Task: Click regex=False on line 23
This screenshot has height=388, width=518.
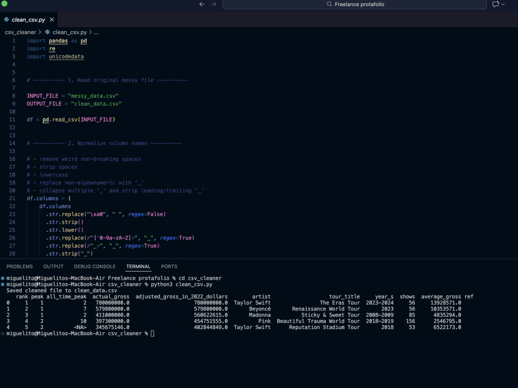Action: pyautogui.click(x=146, y=215)
